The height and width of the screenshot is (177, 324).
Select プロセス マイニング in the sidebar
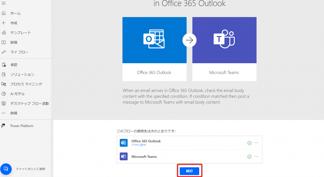(x=26, y=84)
